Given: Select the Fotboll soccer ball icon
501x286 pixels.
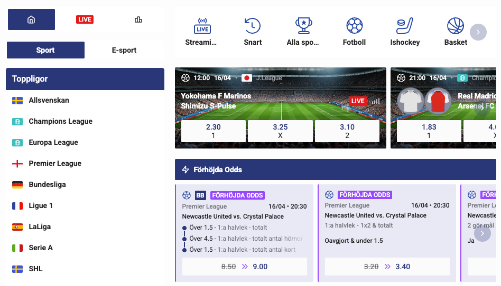Looking at the screenshot, I should pyautogui.click(x=354, y=26).
